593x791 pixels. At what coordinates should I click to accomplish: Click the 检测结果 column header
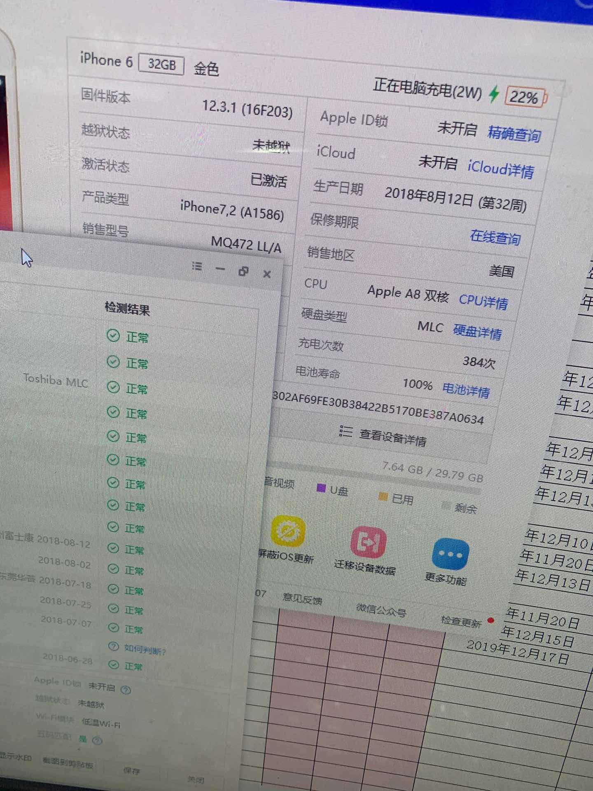(127, 308)
